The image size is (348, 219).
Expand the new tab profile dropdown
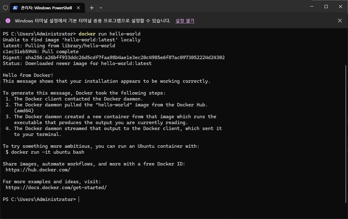(x=101, y=8)
